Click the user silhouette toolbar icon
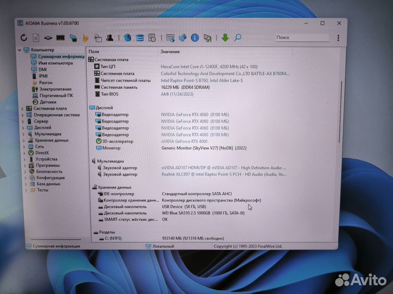 (x=110, y=38)
